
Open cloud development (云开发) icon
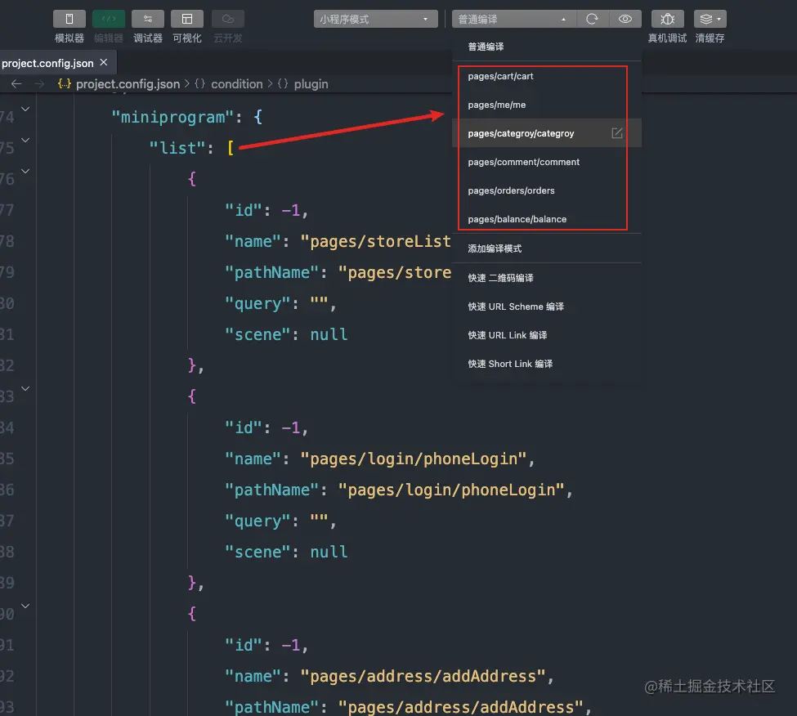pos(228,20)
